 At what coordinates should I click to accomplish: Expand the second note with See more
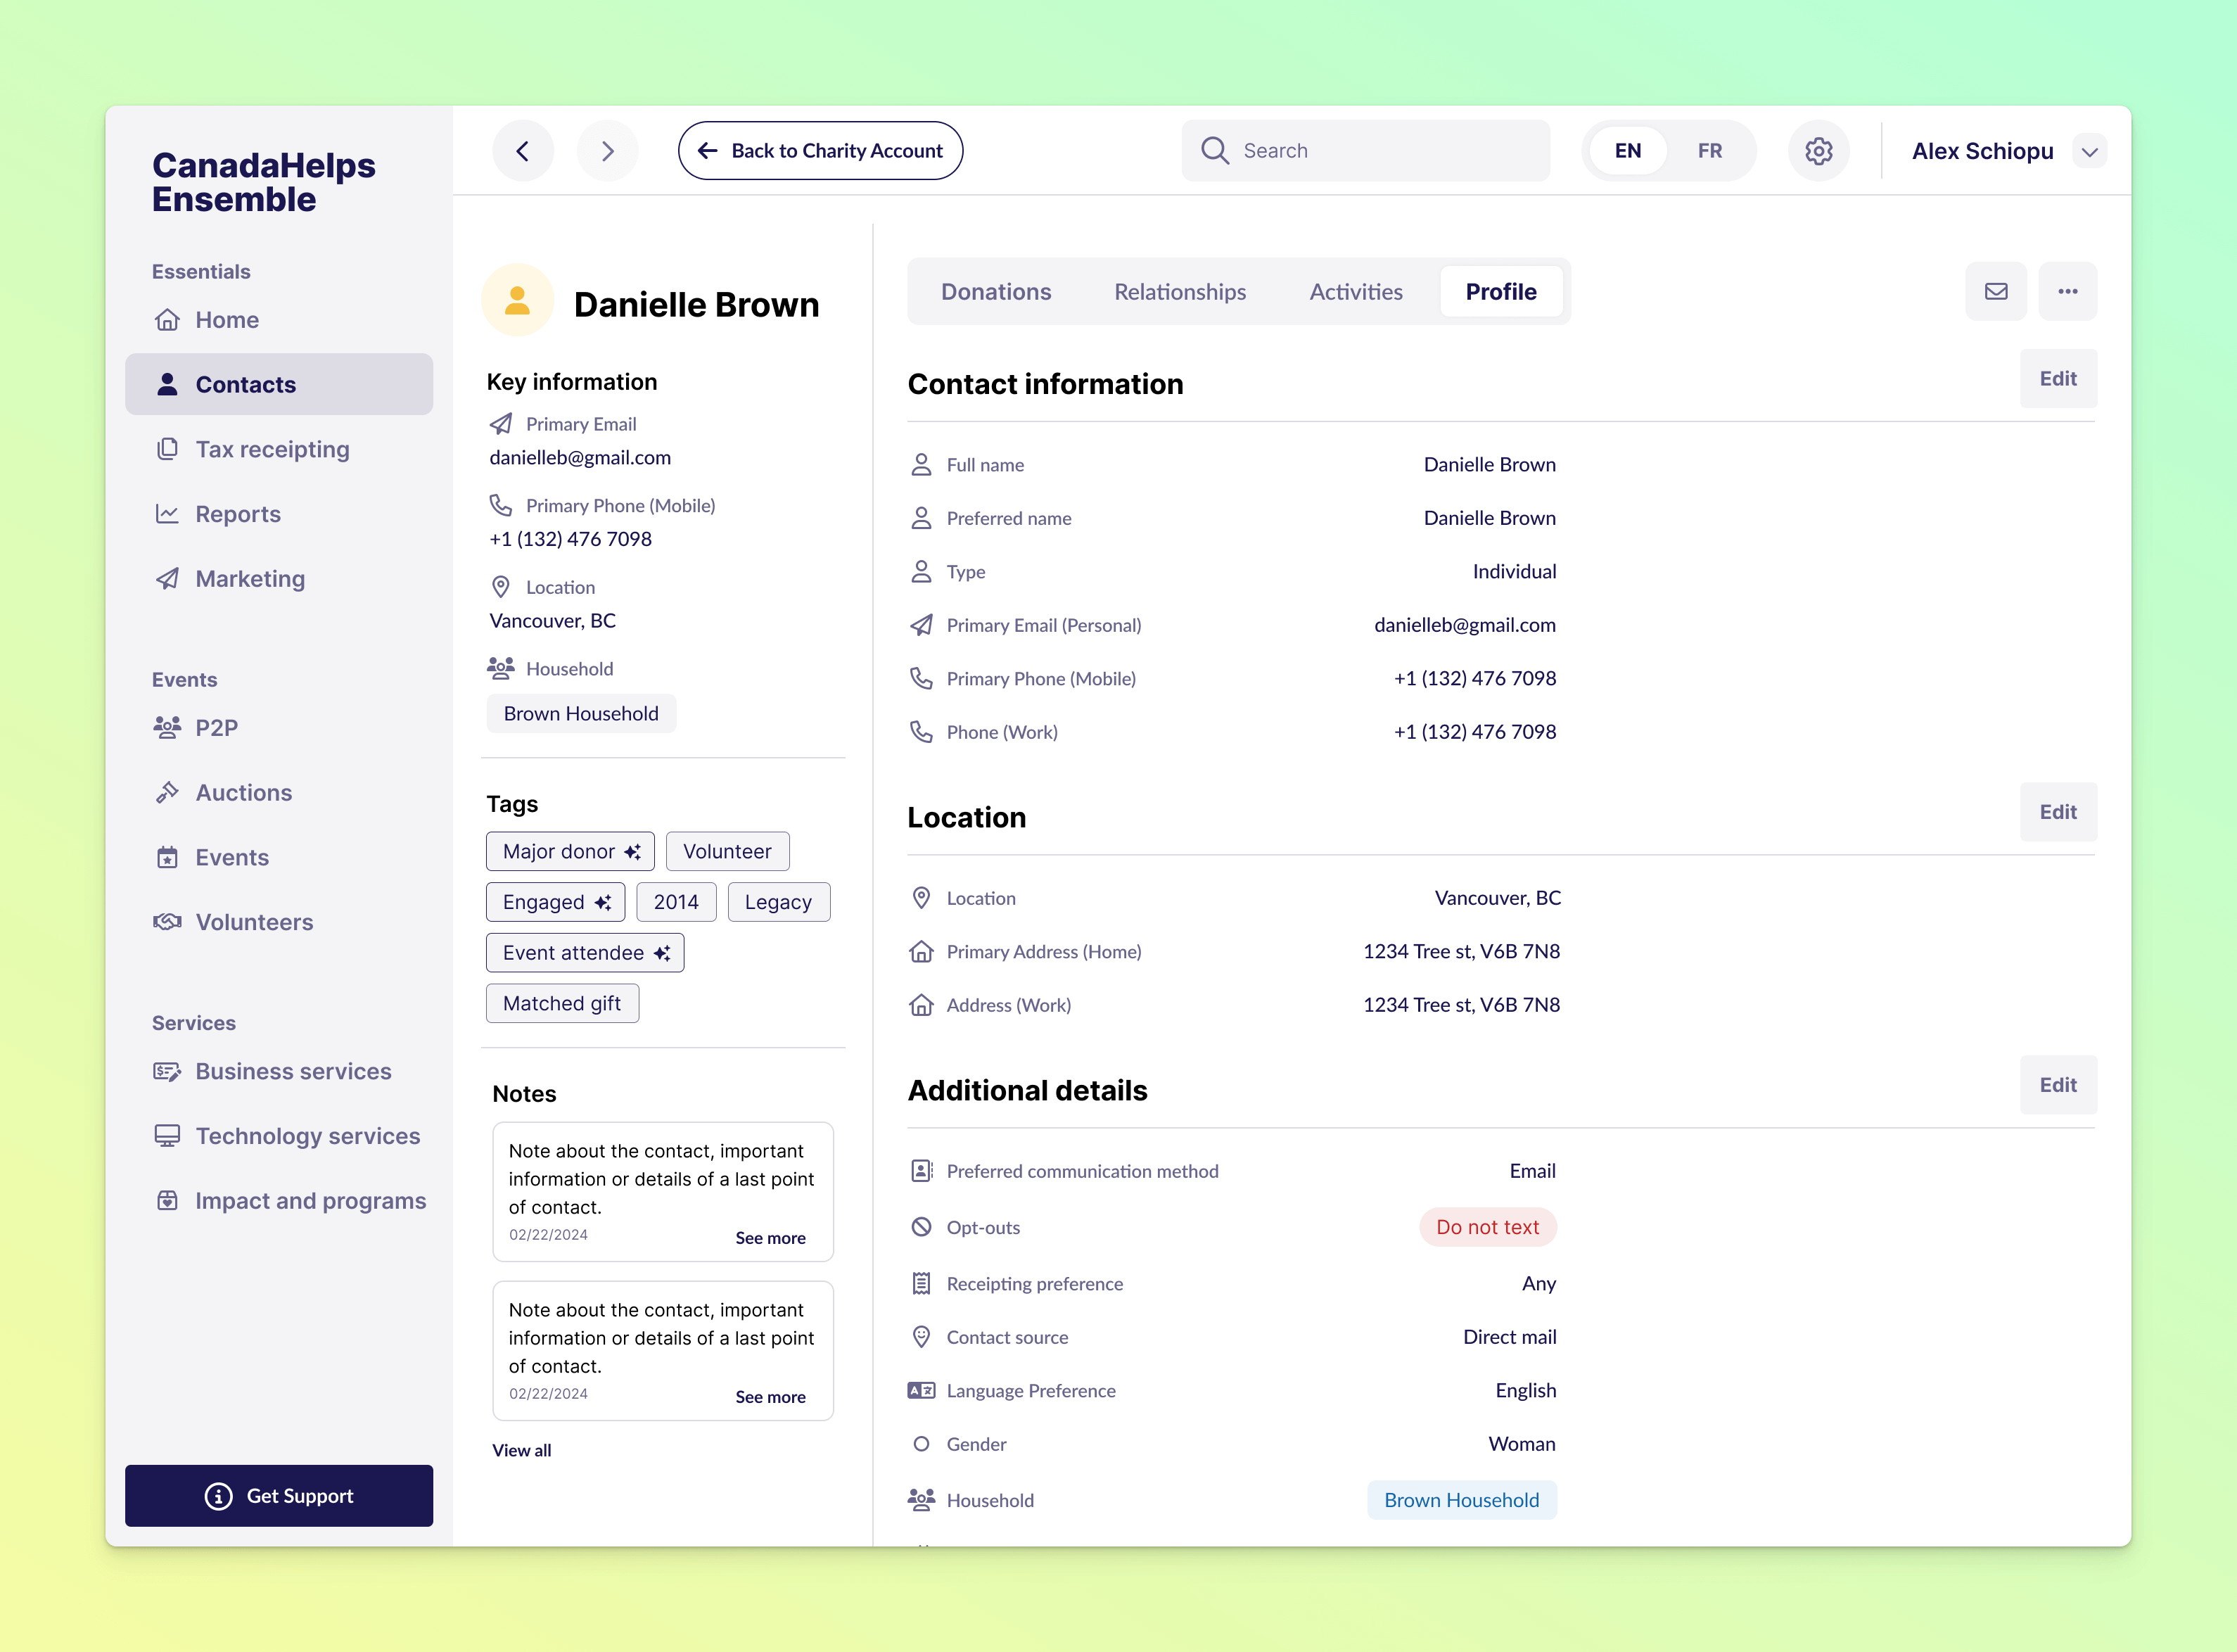(770, 1397)
